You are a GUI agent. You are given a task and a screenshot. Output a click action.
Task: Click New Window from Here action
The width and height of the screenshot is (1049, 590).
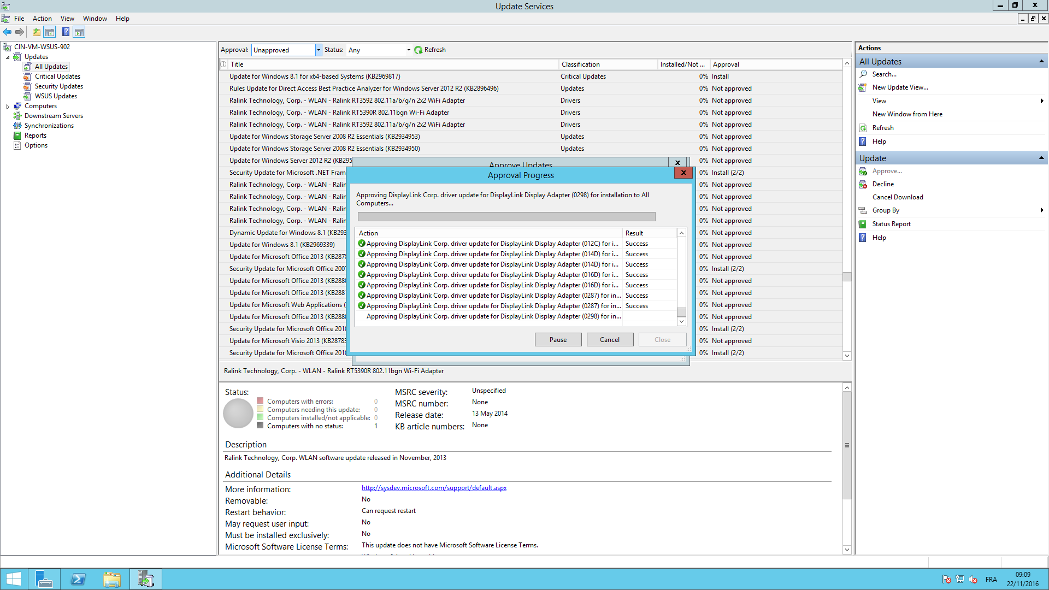point(907,114)
